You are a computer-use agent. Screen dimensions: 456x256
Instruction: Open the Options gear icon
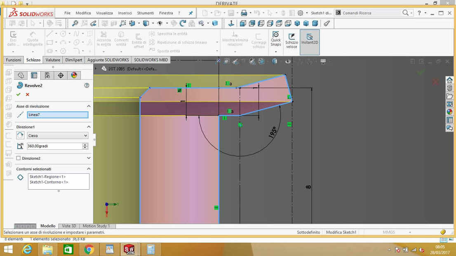[301, 13]
